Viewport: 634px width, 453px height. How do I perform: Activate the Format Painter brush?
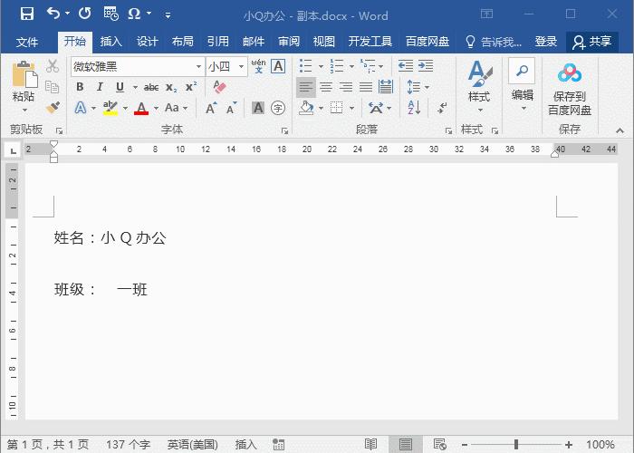click(x=53, y=108)
